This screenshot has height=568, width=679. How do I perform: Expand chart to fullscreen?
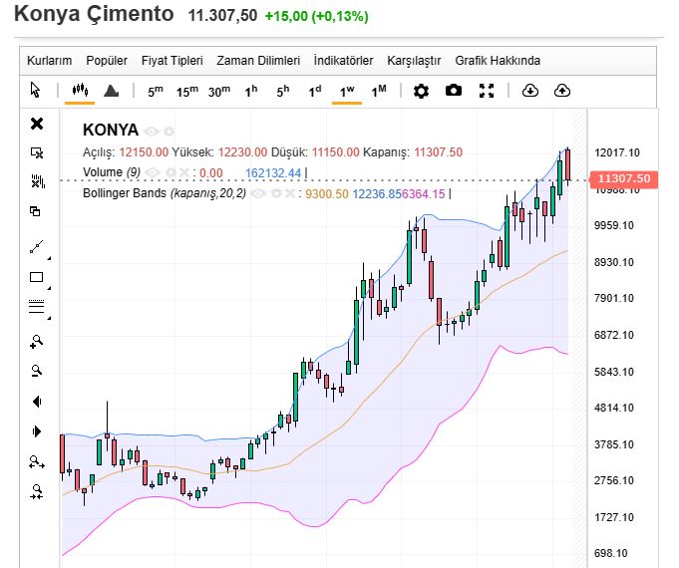[487, 91]
